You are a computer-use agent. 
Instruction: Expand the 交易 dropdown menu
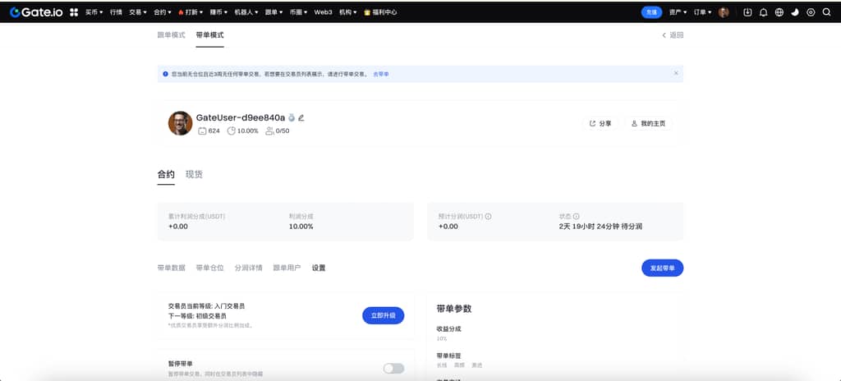coord(138,12)
